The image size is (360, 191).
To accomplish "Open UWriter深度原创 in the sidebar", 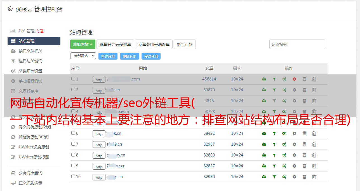I will pyautogui.click(x=34, y=147).
